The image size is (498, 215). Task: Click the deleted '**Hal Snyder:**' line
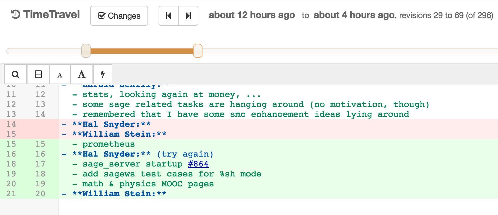pyautogui.click(x=111, y=124)
